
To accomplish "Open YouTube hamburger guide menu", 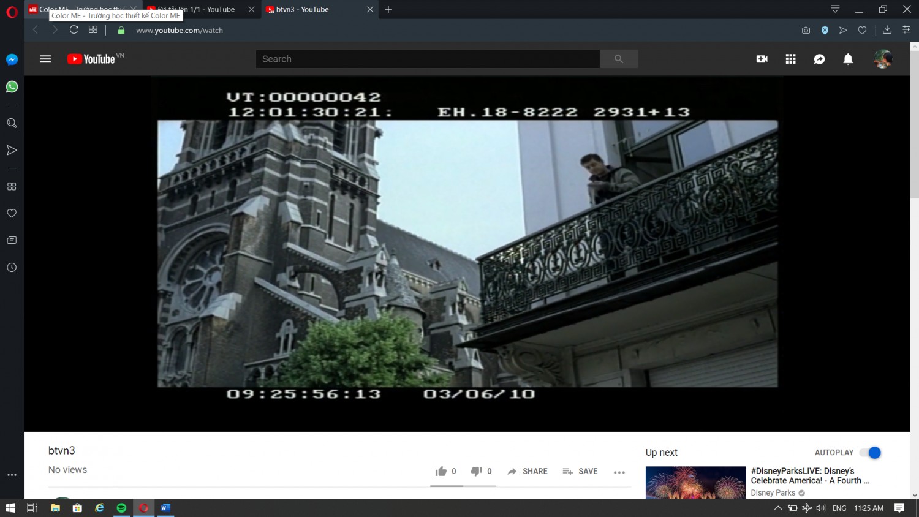I will 45,59.
